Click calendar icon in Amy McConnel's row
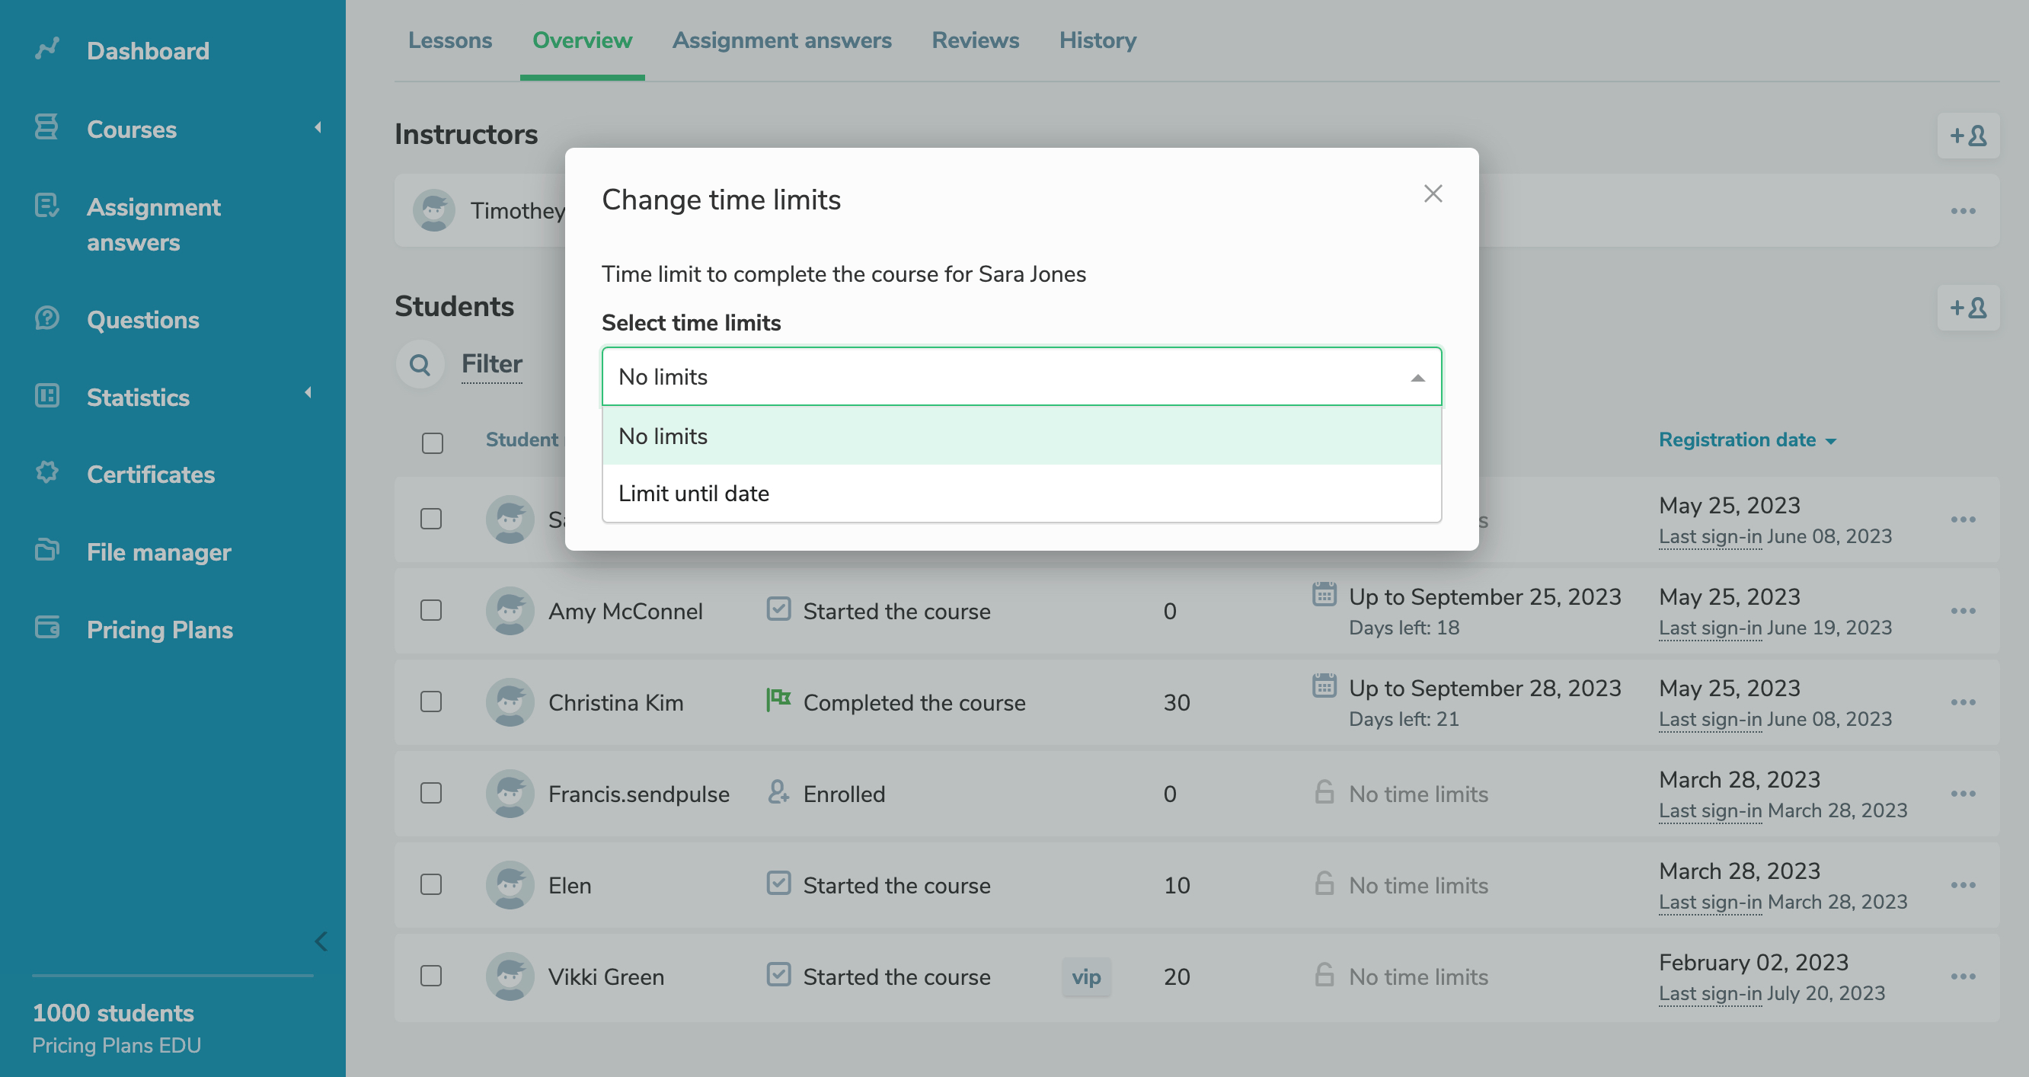Screen dimensions: 2029x1077 coord(1324,595)
